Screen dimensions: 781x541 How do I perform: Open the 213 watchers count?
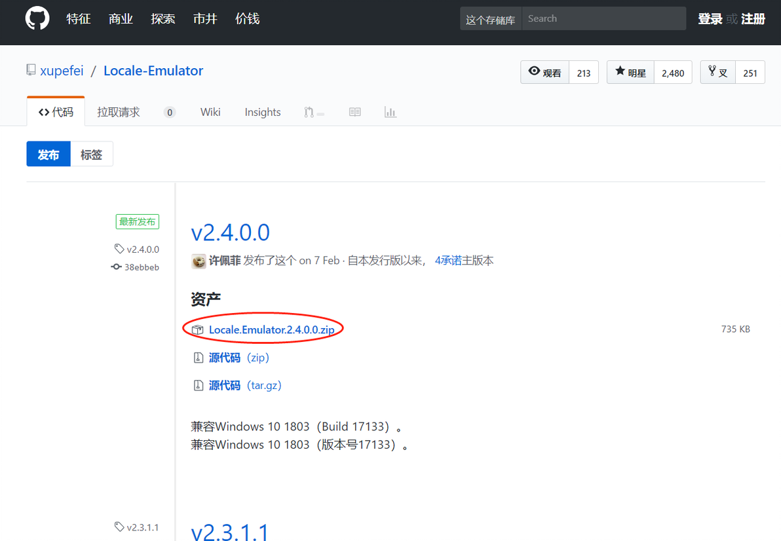click(584, 73)
